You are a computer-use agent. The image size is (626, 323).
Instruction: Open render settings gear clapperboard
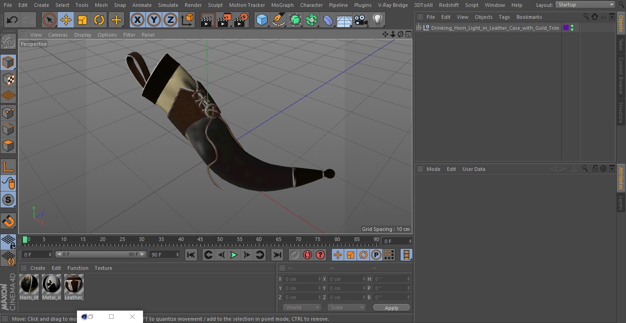(241, 20)
